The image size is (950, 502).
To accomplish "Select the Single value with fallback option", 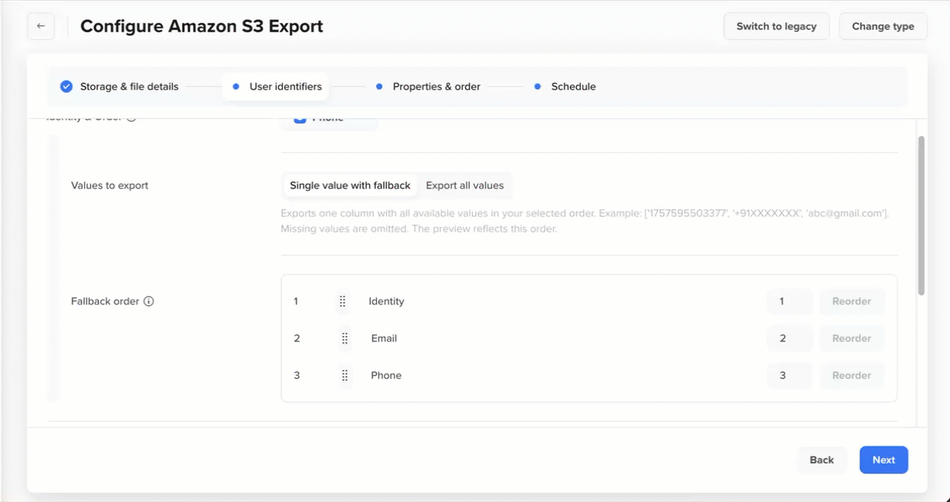I will click(350, 185).
